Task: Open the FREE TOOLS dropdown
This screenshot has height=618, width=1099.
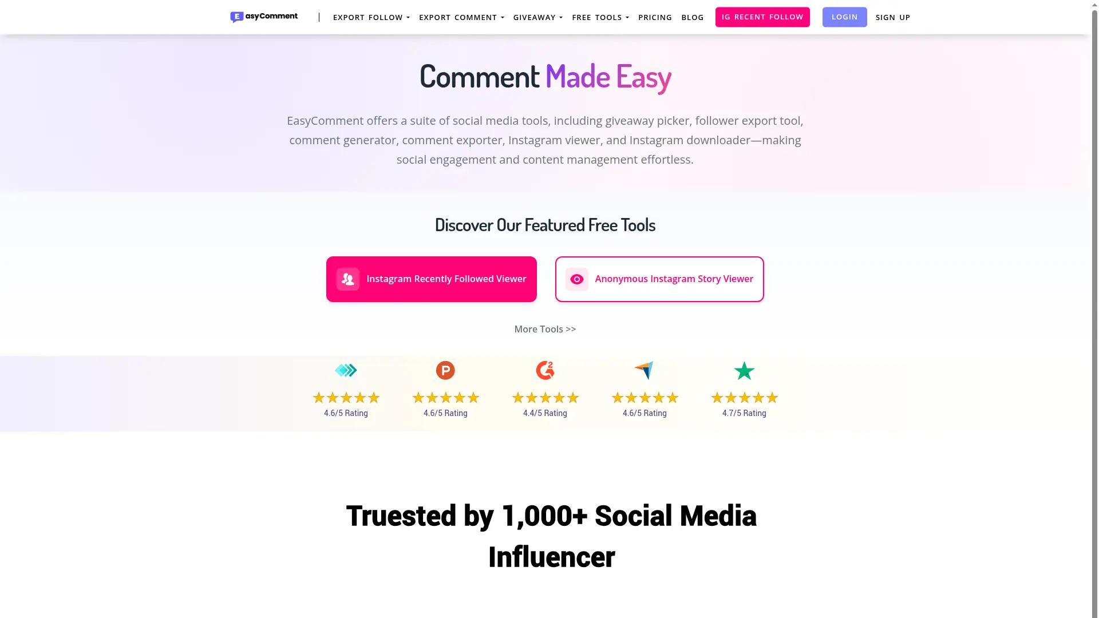Action: pos(599,17)
